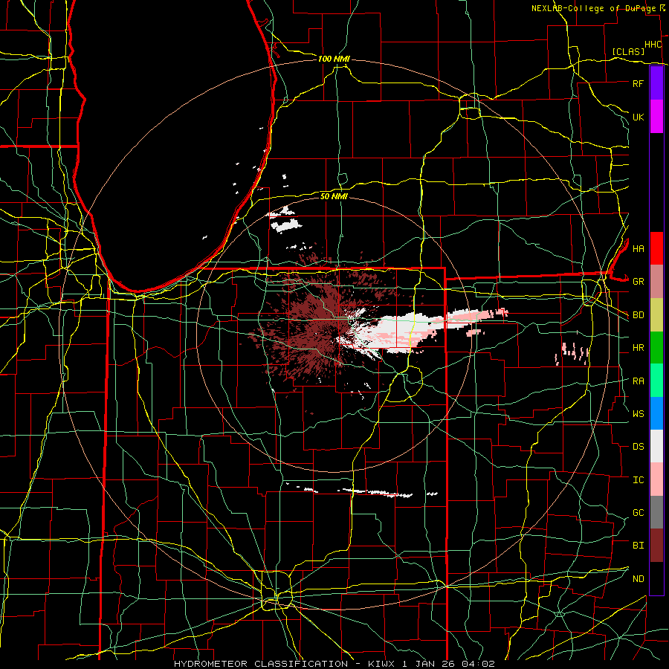669x669 pixels.
Task: Click the '[CLAS]' legend header
Action: [x=628, y=51]
